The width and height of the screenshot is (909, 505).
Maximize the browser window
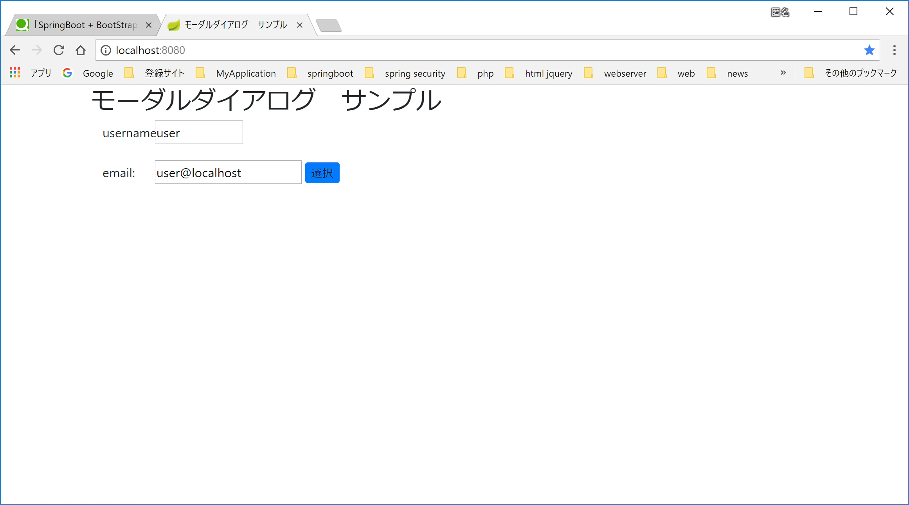point(853,12)
